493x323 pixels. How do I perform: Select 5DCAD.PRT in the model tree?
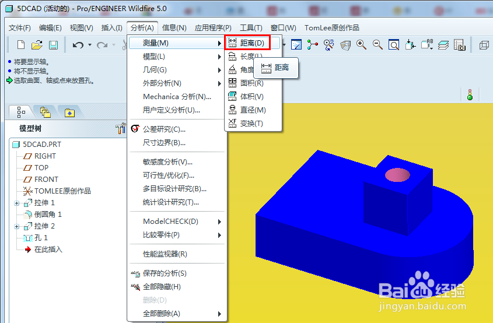42,145
